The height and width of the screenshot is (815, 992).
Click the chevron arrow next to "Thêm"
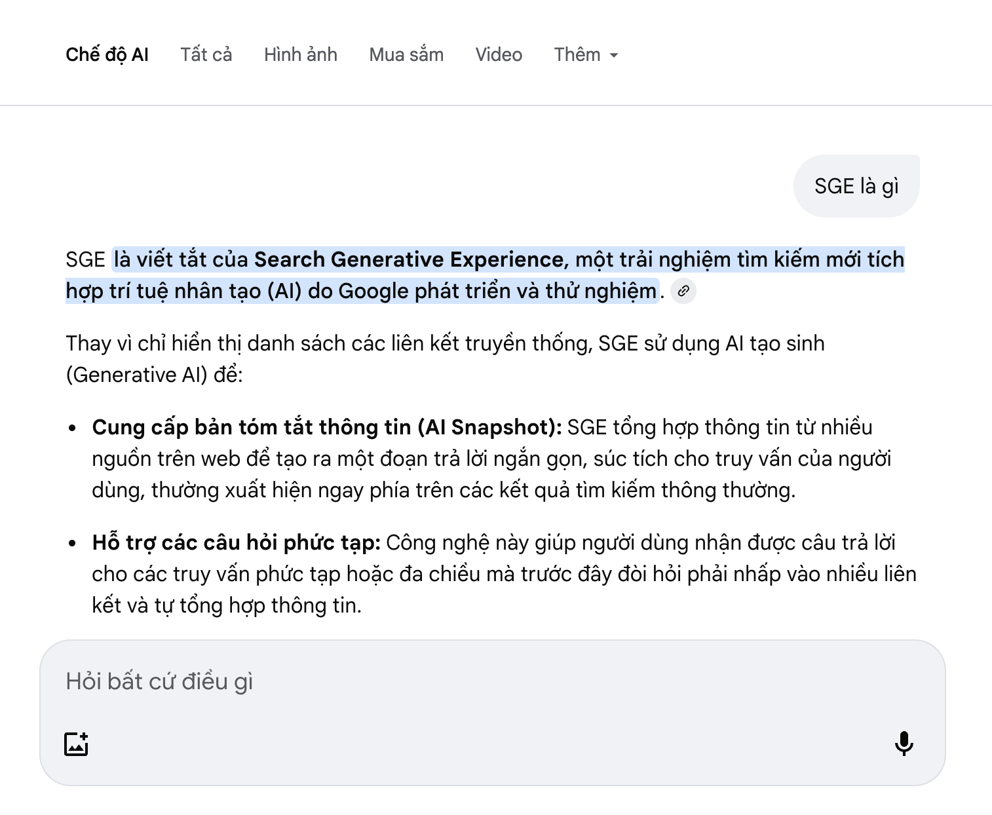614,56
